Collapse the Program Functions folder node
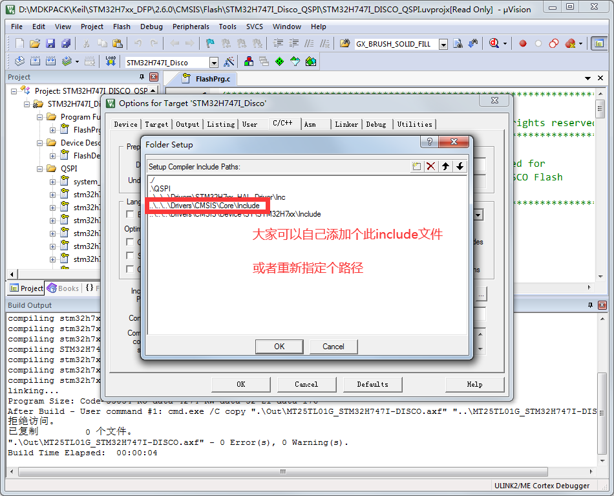Viewport: 614px width, 496px height. [40, 117]
